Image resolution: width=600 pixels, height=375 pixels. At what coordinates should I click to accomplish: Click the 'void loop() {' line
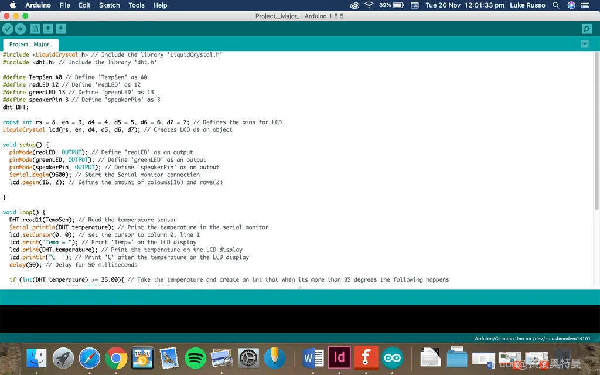(24, 212)
